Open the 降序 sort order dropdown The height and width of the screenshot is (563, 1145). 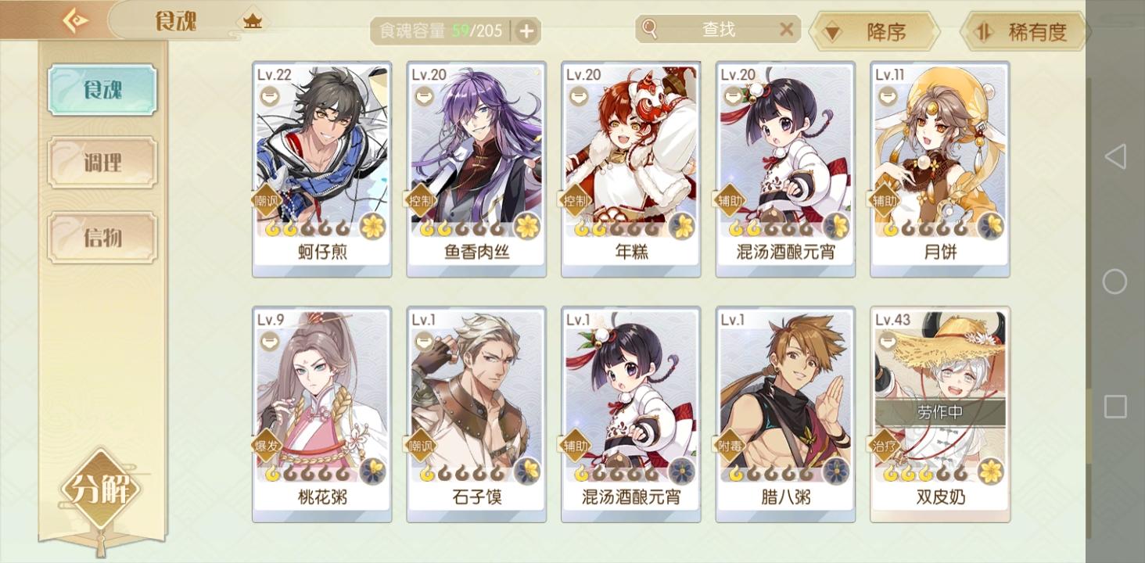point(874,32)
